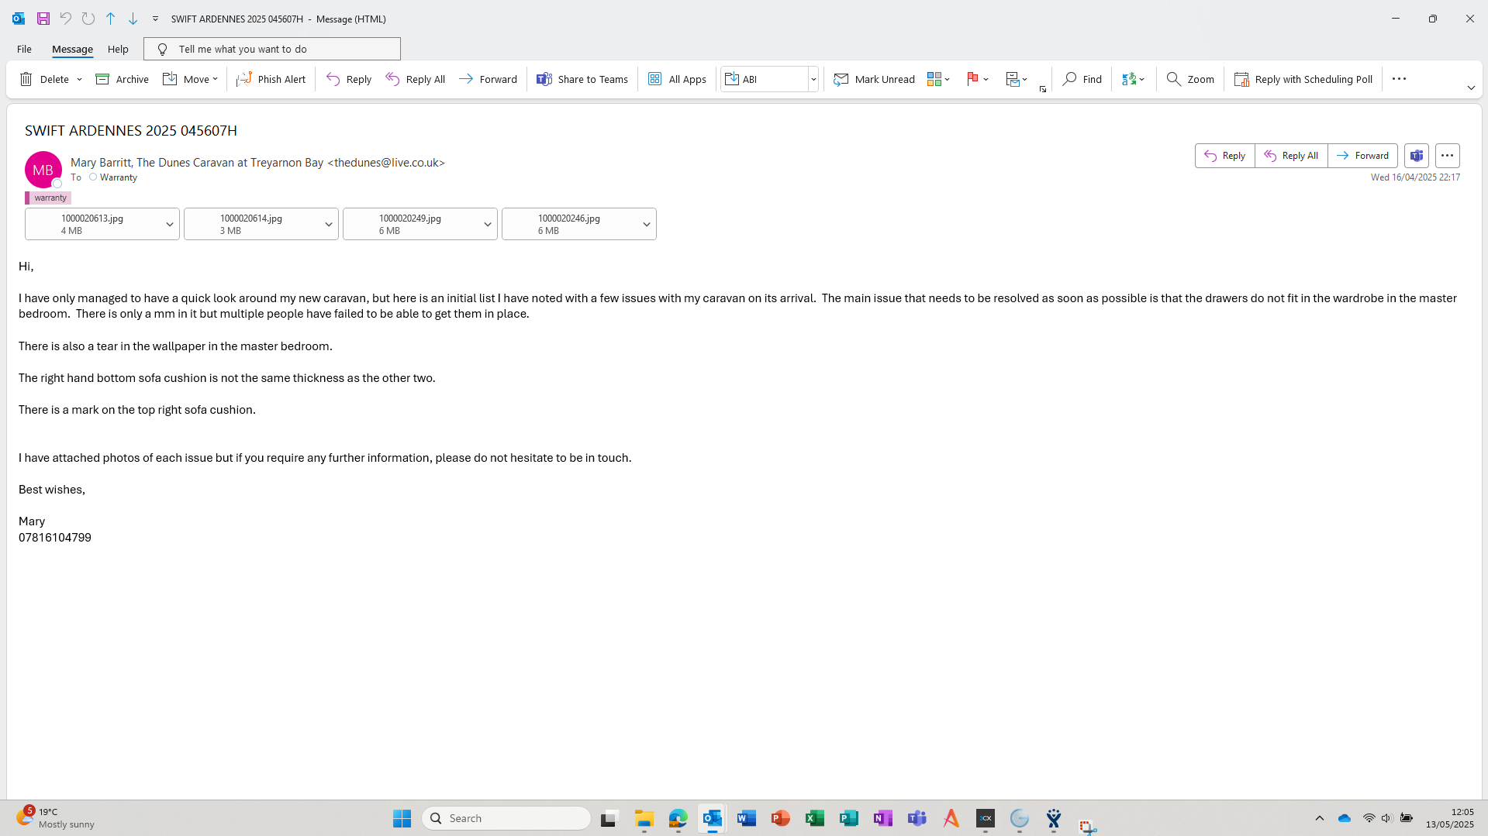1488x836 pixels.
Task: Expand dropdown for 1000020246.jpg attachment
Action: pos(646,225)
